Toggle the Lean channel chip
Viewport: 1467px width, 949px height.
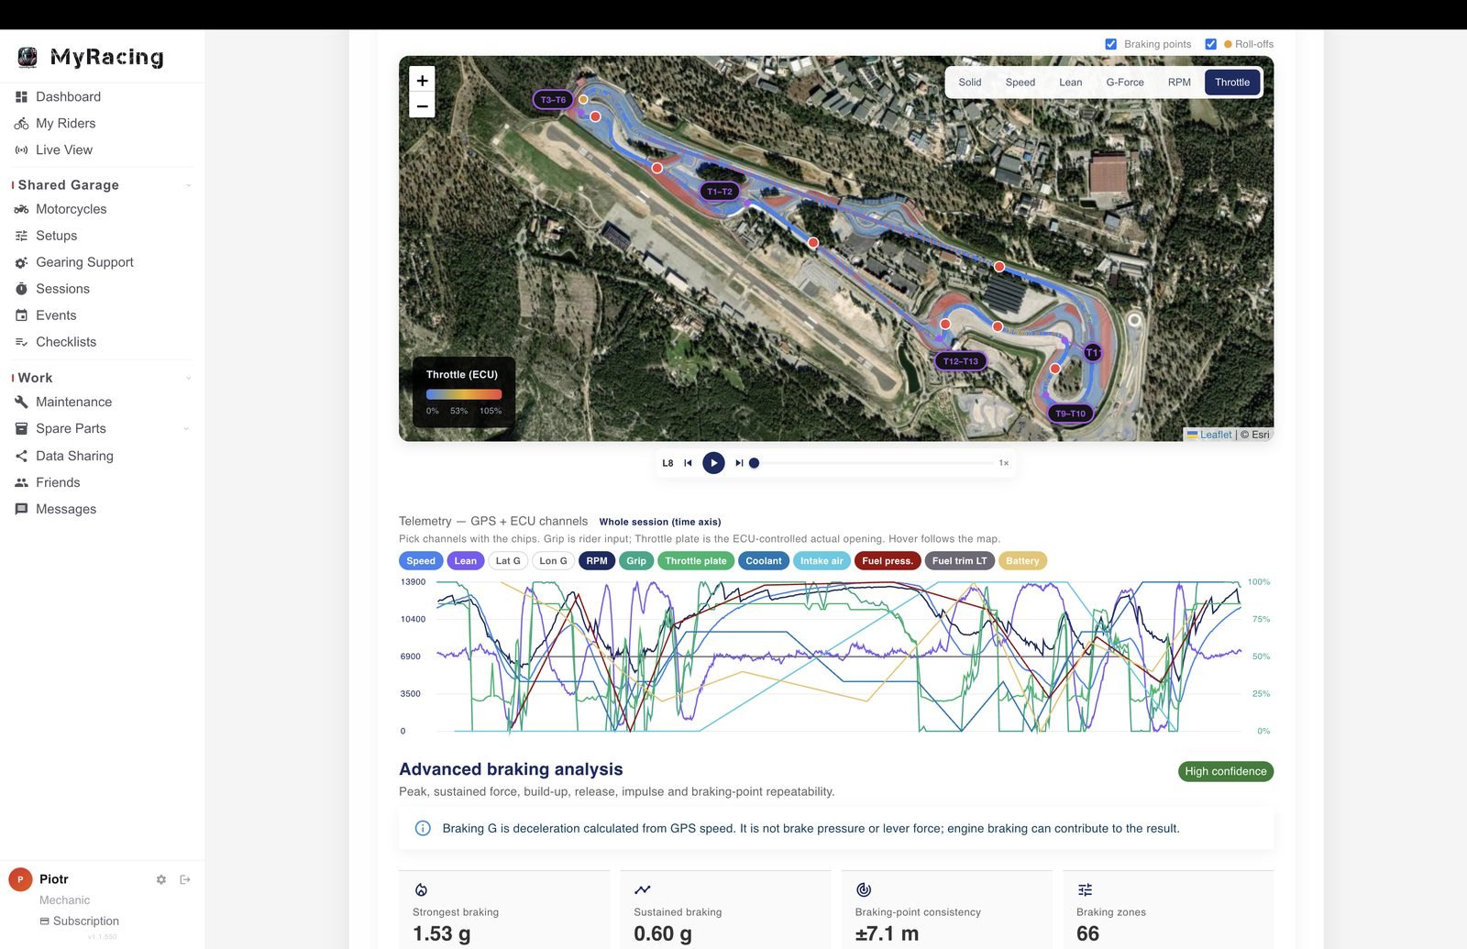pyautogui.click(x=466, y=561)
